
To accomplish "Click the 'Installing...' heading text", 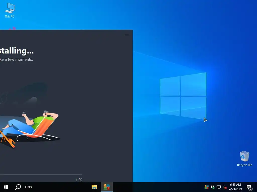I will point(17,51).
